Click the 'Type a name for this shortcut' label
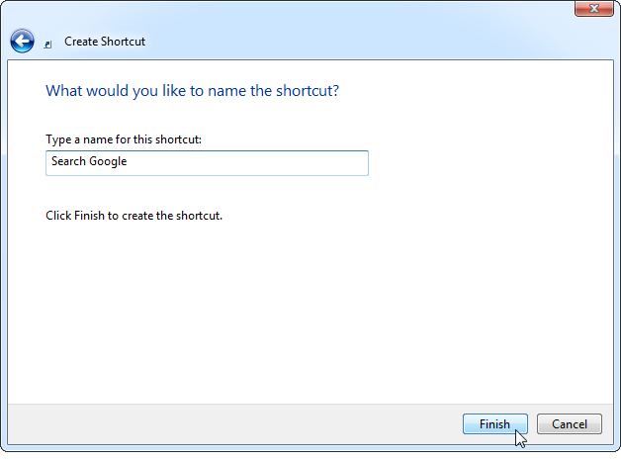Screen dimensions: 621x461 click(124, 139)
